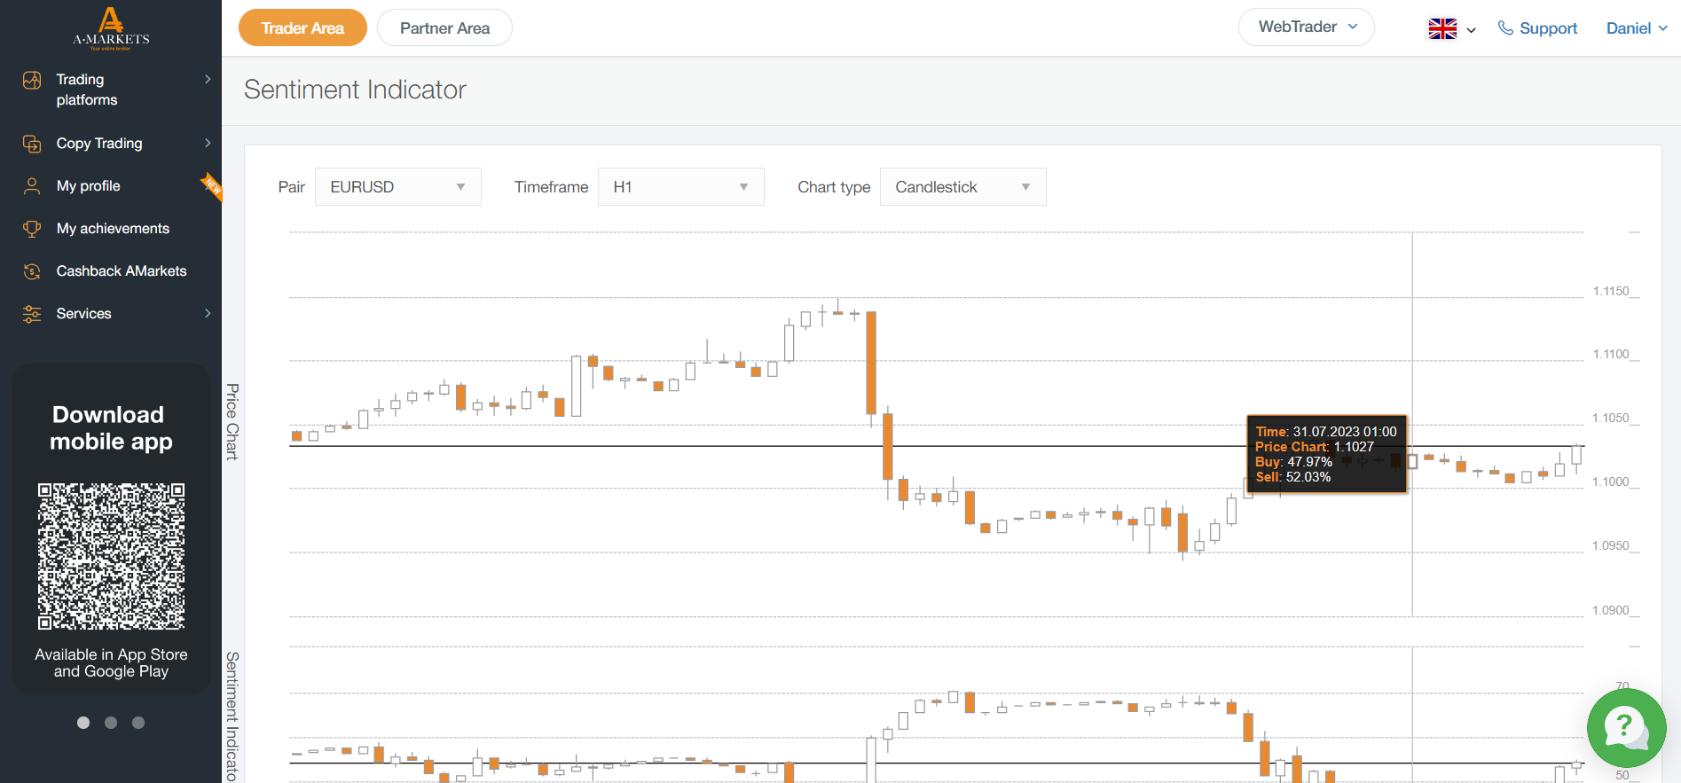Click the tooltip Price Chart 1.1027 value

click(x=1315, y=447)
